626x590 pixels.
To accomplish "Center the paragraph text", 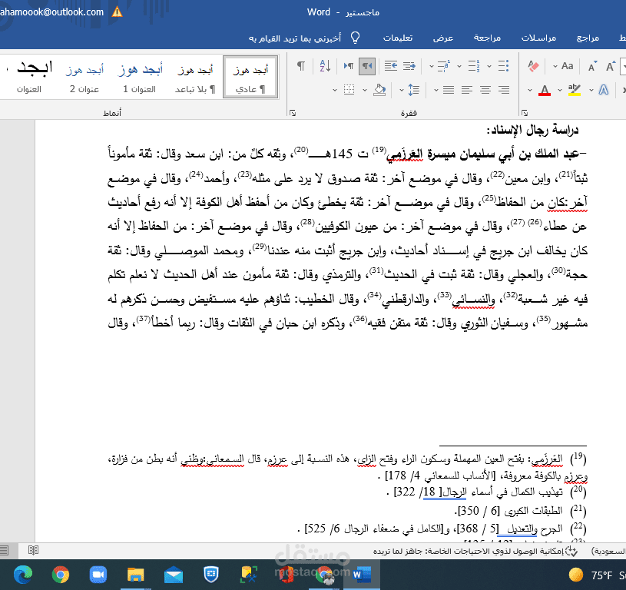I will (x=485, y=90).
